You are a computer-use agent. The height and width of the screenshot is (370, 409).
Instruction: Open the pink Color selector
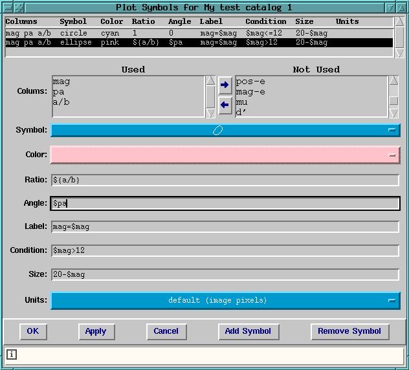click(225, 155)
